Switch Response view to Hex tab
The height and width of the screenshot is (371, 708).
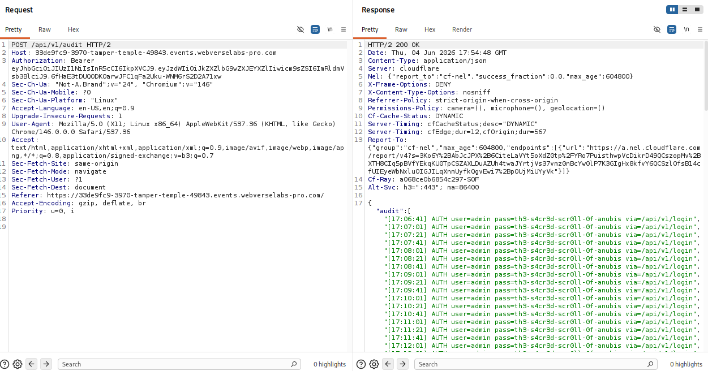[x=430, y=29]
